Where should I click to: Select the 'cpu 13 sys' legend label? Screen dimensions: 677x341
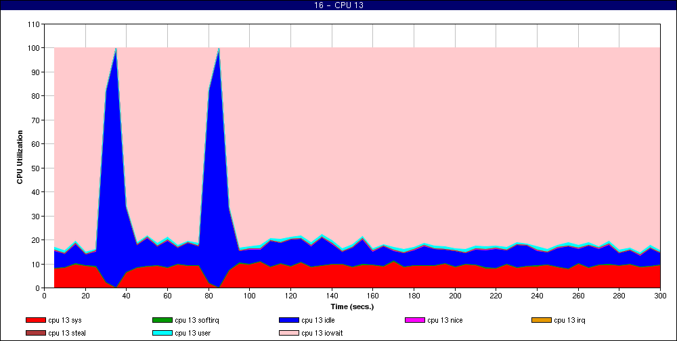65,320
